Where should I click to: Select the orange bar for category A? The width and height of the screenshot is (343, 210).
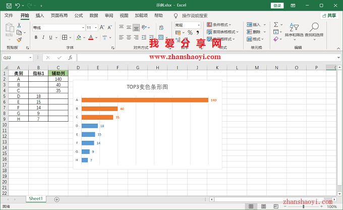(x=145, y=100)
